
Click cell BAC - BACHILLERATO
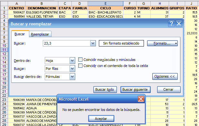pyautogui.click(x=106, y=12)
